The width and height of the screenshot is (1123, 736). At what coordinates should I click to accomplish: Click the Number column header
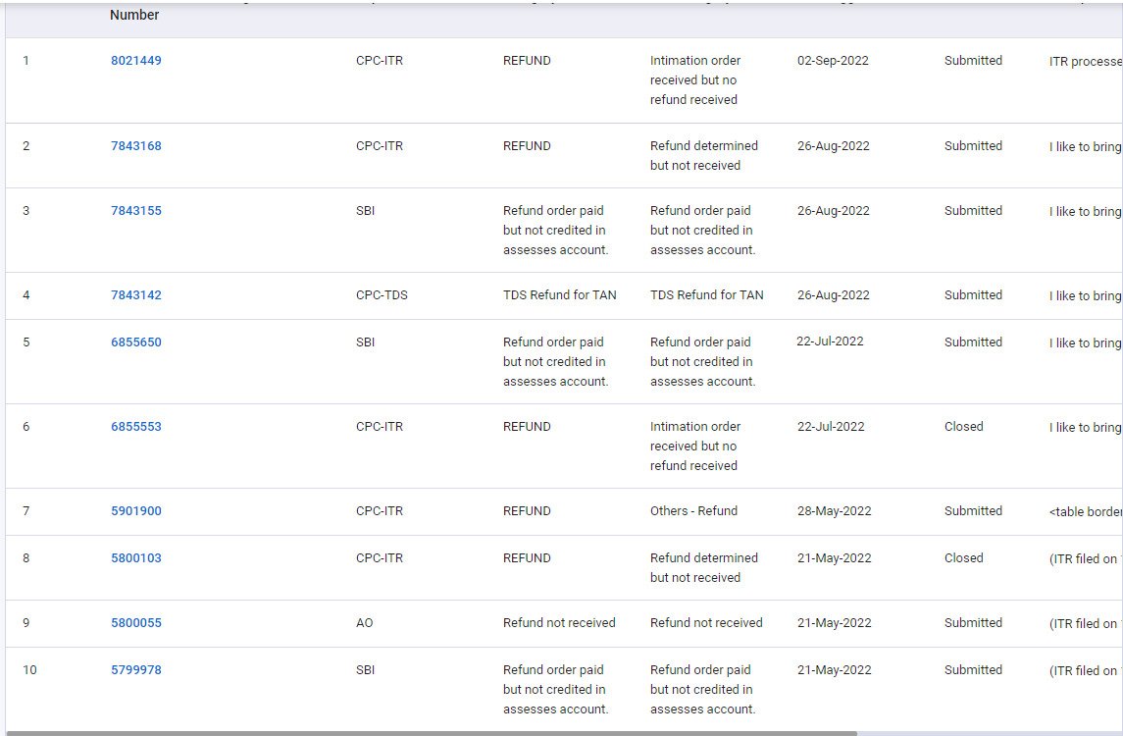[134, 15]
